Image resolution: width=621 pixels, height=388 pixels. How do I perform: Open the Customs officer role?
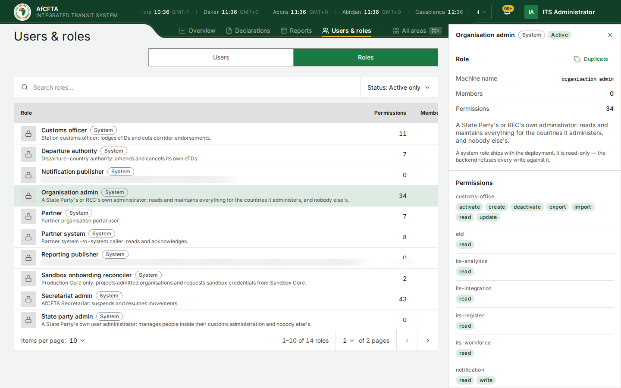pyautogui.click(x=226, y=134)
